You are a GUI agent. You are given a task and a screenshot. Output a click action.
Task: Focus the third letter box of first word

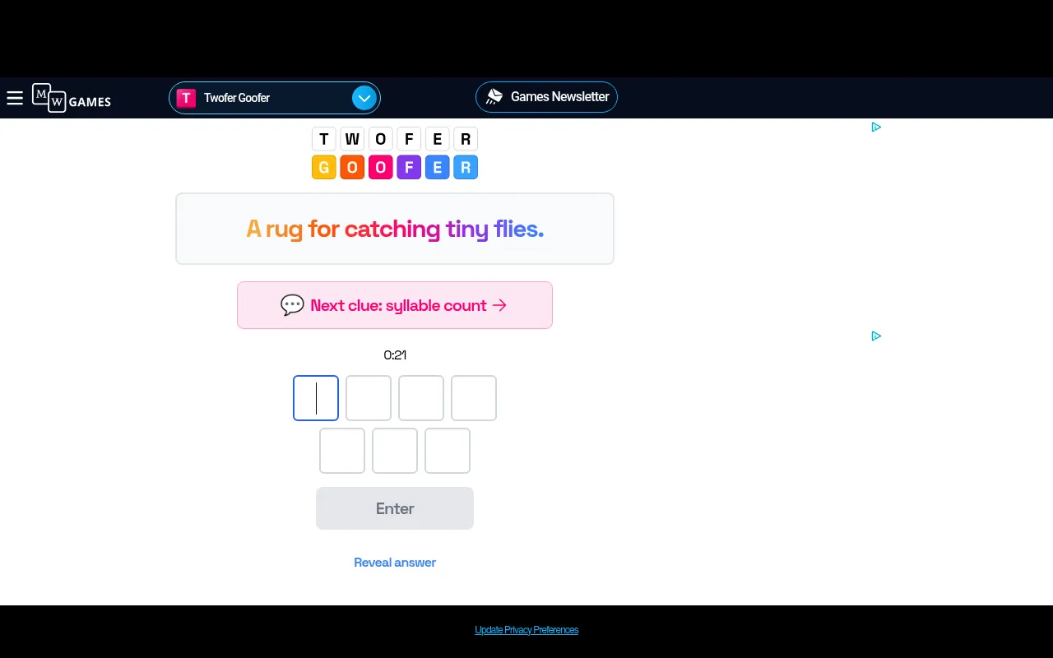pyautogui.click(x=421, y=398)
